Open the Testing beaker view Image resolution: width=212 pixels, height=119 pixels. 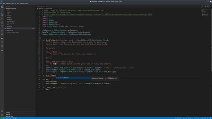pos(2,30)
